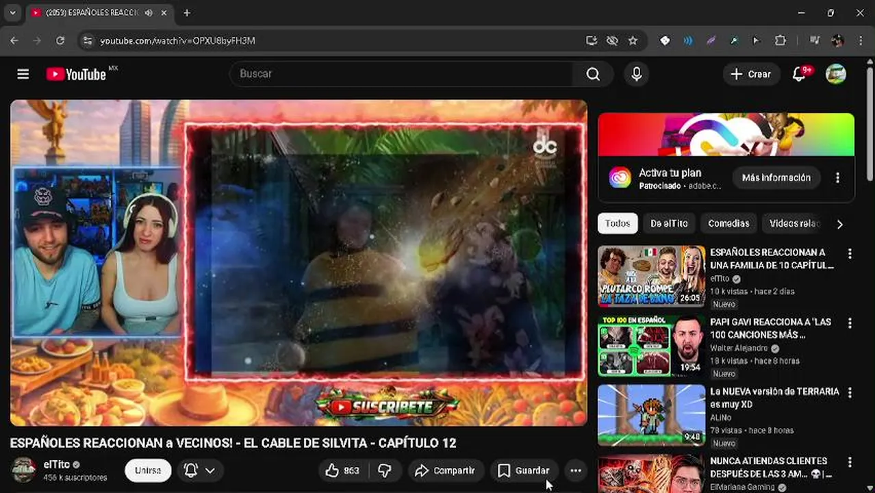Image resolution: width=875 pixels, height=493 pixels.
Task: Select the Comedias filter chip
Action: (x=728, y=223)
